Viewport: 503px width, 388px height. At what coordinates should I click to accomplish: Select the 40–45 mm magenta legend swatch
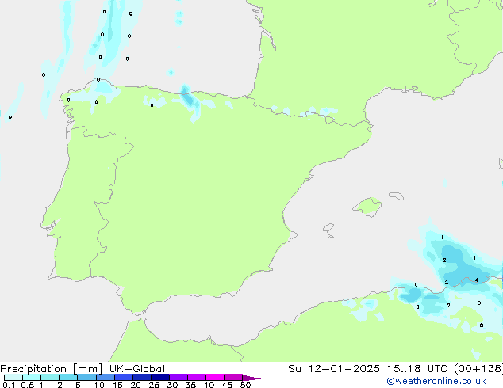point(215,378)
